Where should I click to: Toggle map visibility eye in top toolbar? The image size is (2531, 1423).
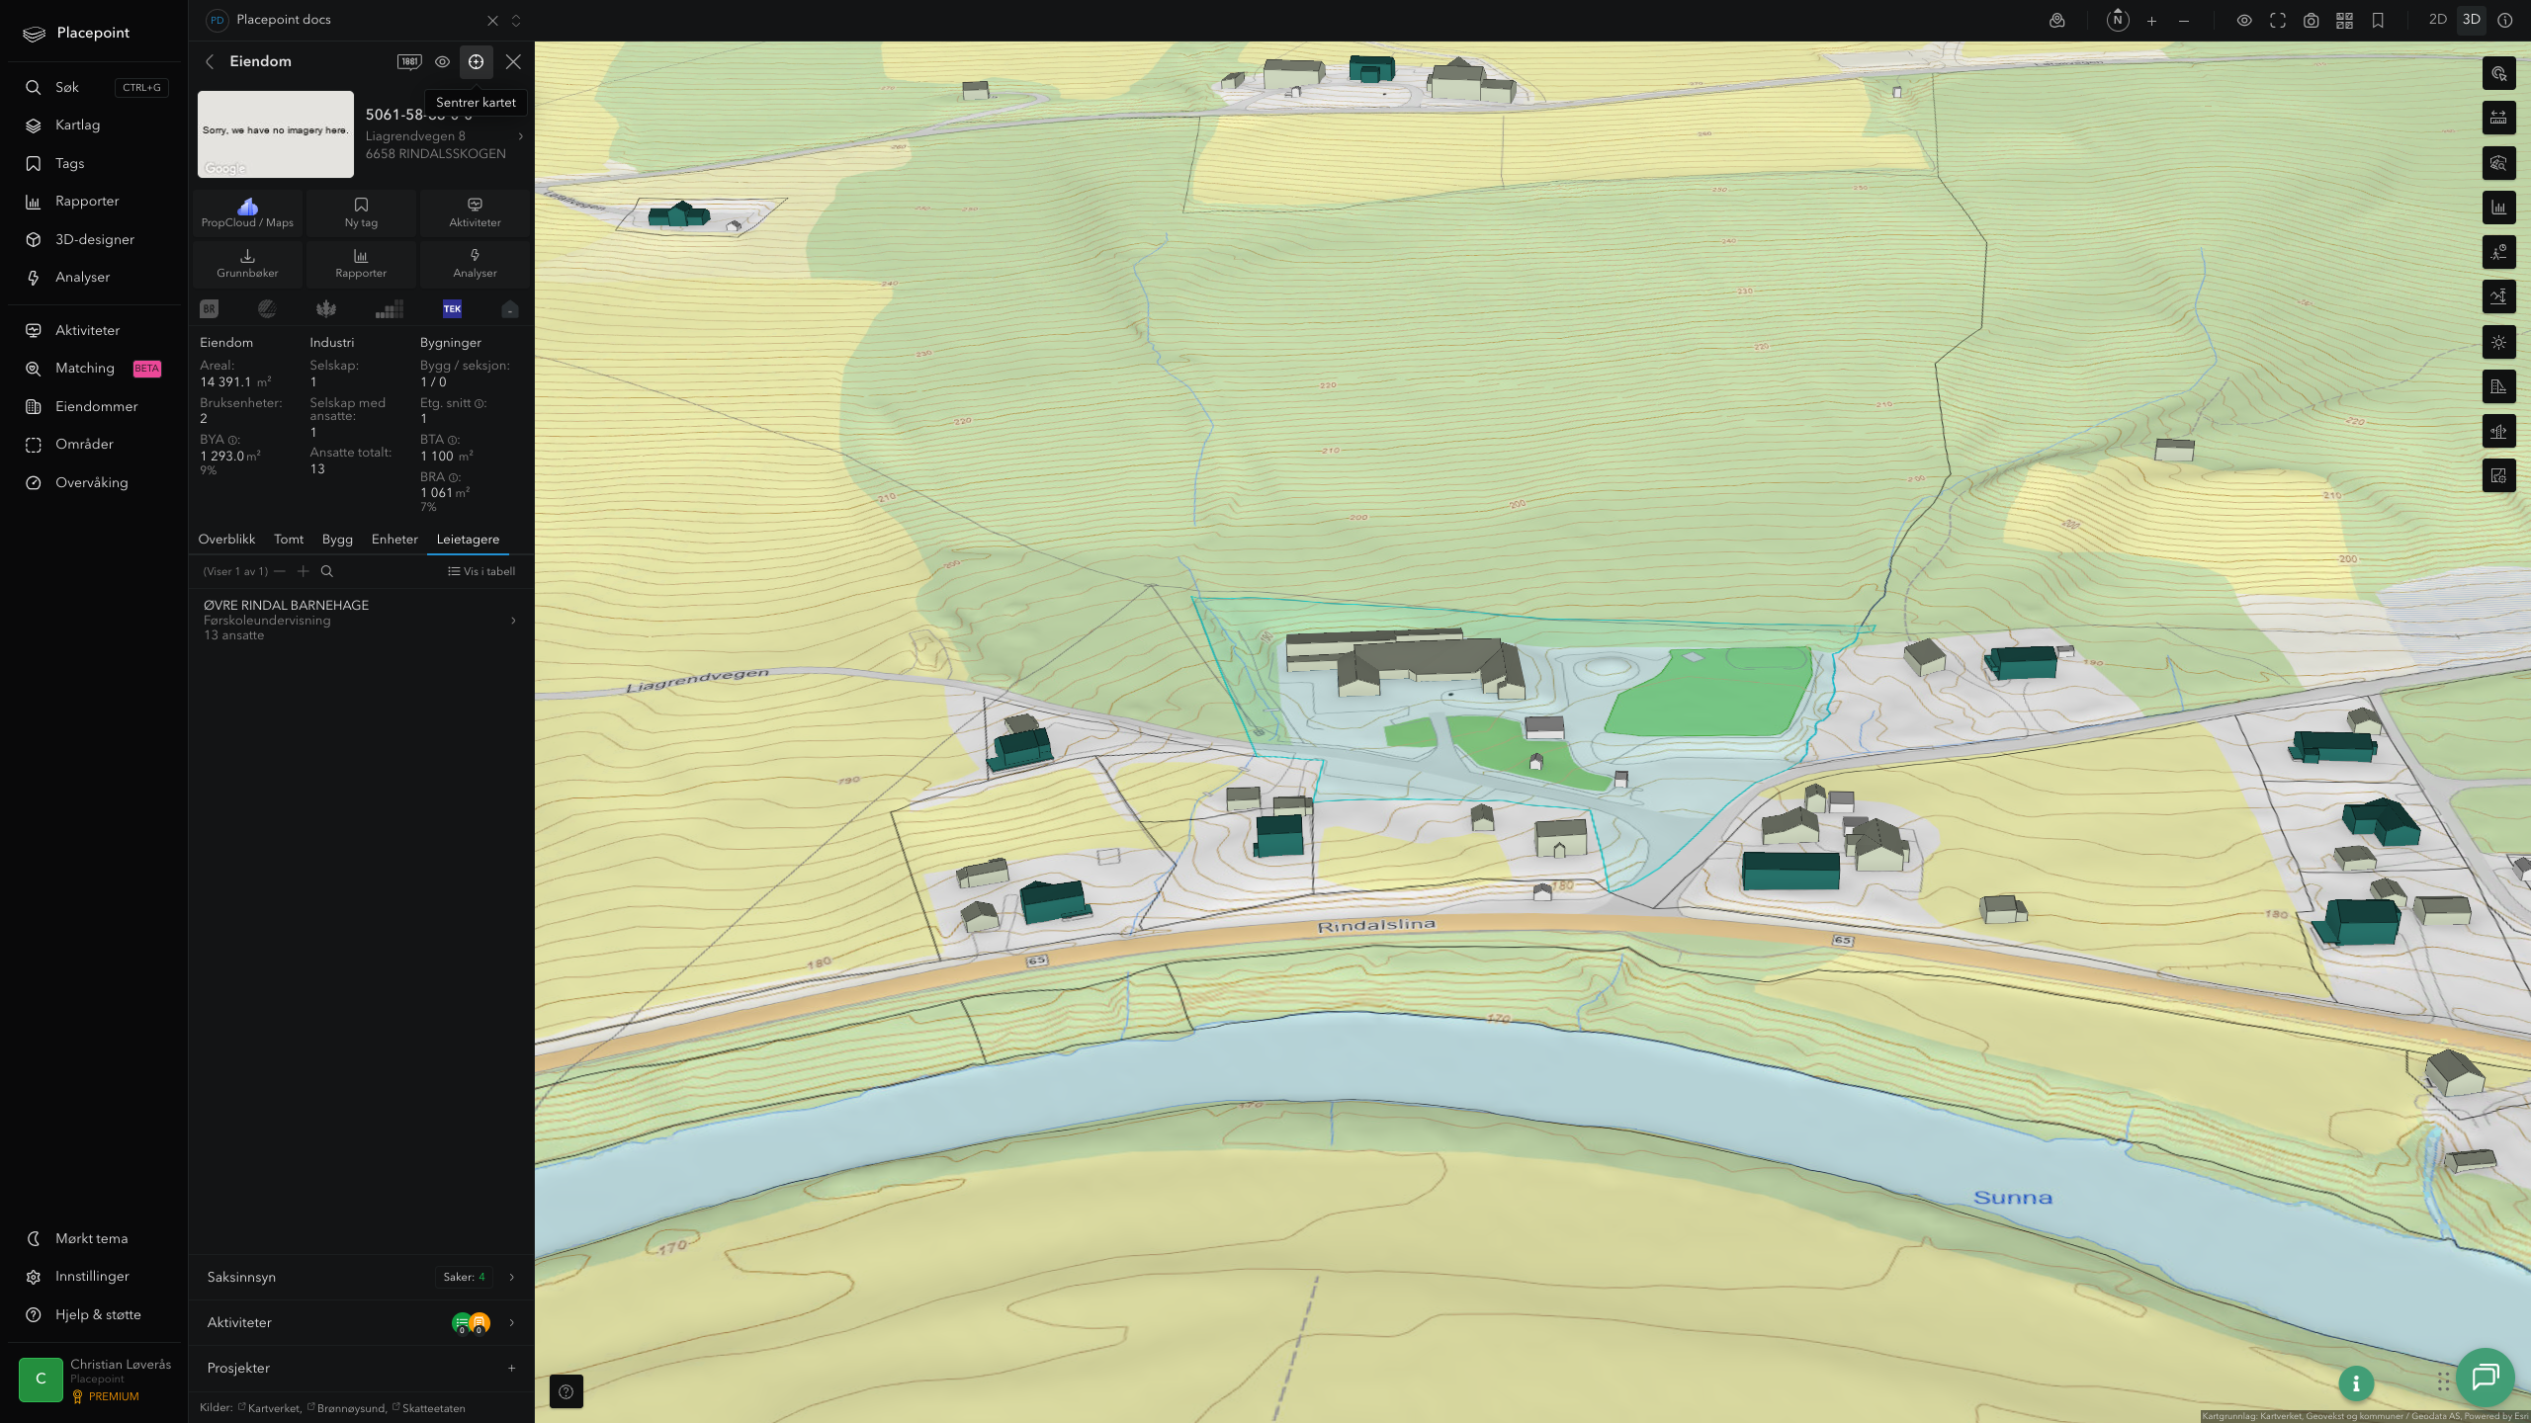click(x=2244, y=21)
